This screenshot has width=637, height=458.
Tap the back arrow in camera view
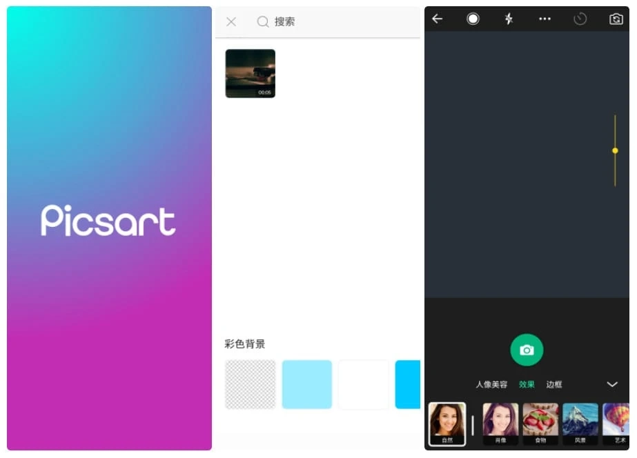tap(437, 19)
